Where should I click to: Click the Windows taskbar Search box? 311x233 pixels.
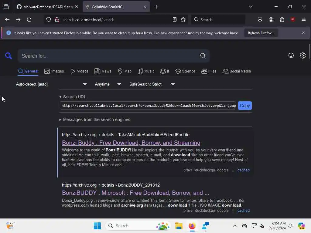138,226
